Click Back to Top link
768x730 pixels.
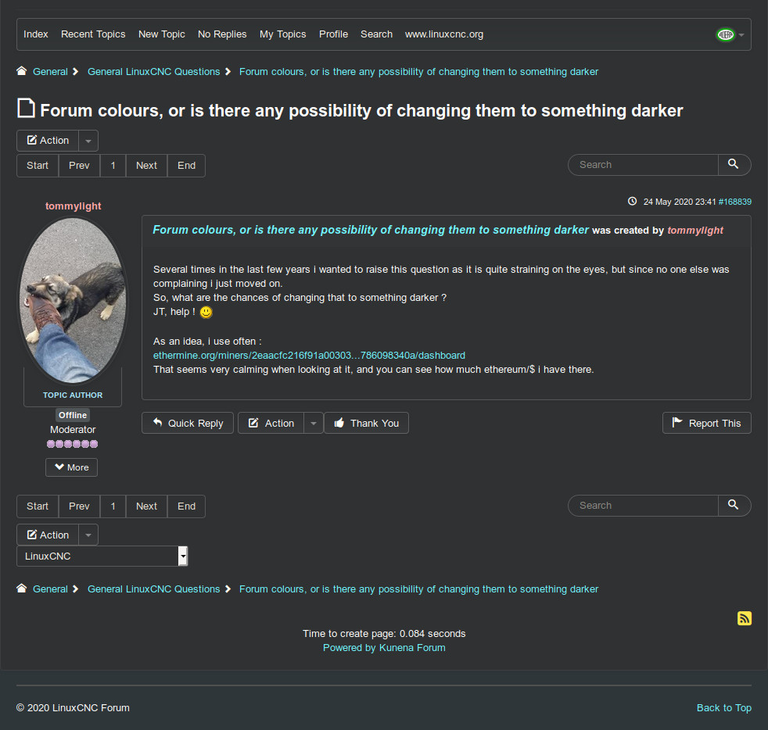coord(724,707)
